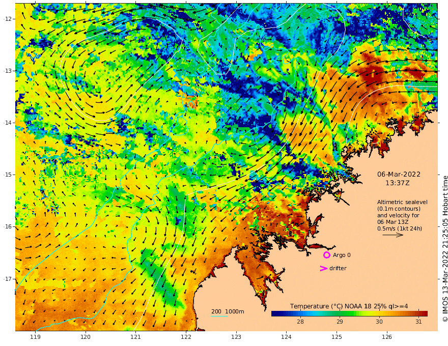
Task: Click 'Altimetric sealevel' legend text
Action: point(402,202)
